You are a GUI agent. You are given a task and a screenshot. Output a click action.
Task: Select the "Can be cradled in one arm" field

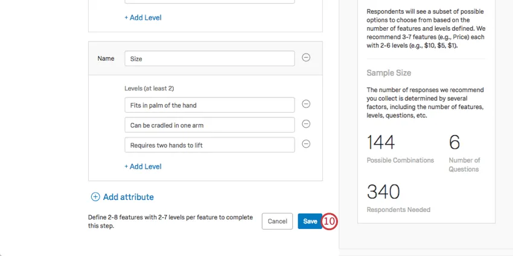click(x=209, y=125)
